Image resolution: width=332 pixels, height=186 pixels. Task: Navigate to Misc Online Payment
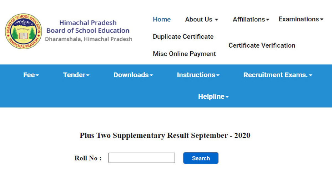pos(184,54)
